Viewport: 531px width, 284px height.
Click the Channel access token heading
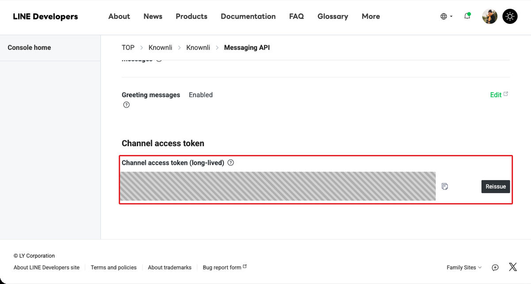(163, 144)
